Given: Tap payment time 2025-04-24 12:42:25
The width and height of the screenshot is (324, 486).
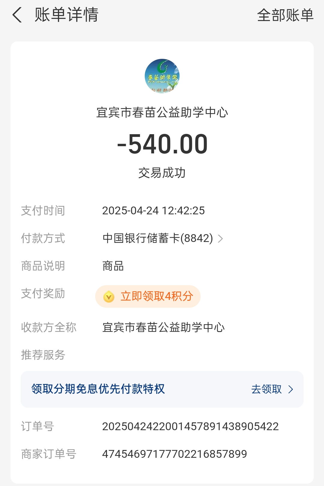Looking at the screenshot, I should click(153, 211).
